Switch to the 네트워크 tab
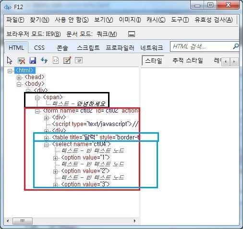This screenshot has height=229, width=243. coord(152,47)
